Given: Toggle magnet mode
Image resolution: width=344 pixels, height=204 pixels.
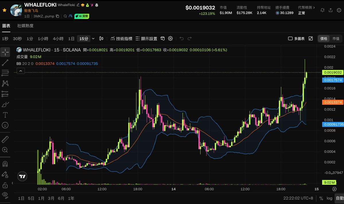Looking at the screenshot, I should [5, 164].
